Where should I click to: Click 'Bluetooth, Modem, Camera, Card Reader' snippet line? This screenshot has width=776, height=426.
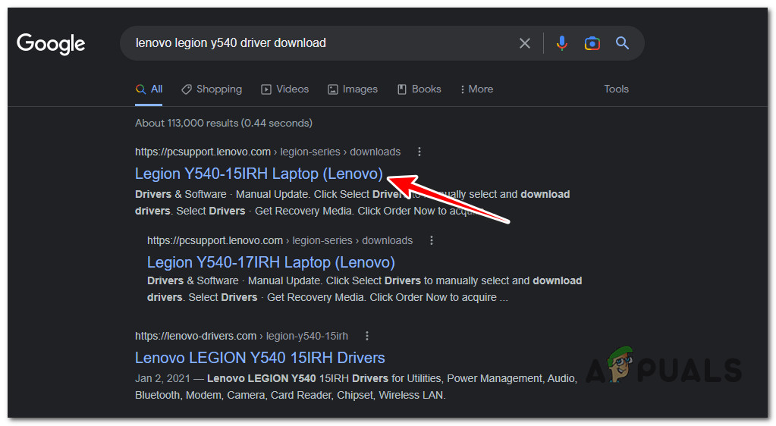(290, 396)
